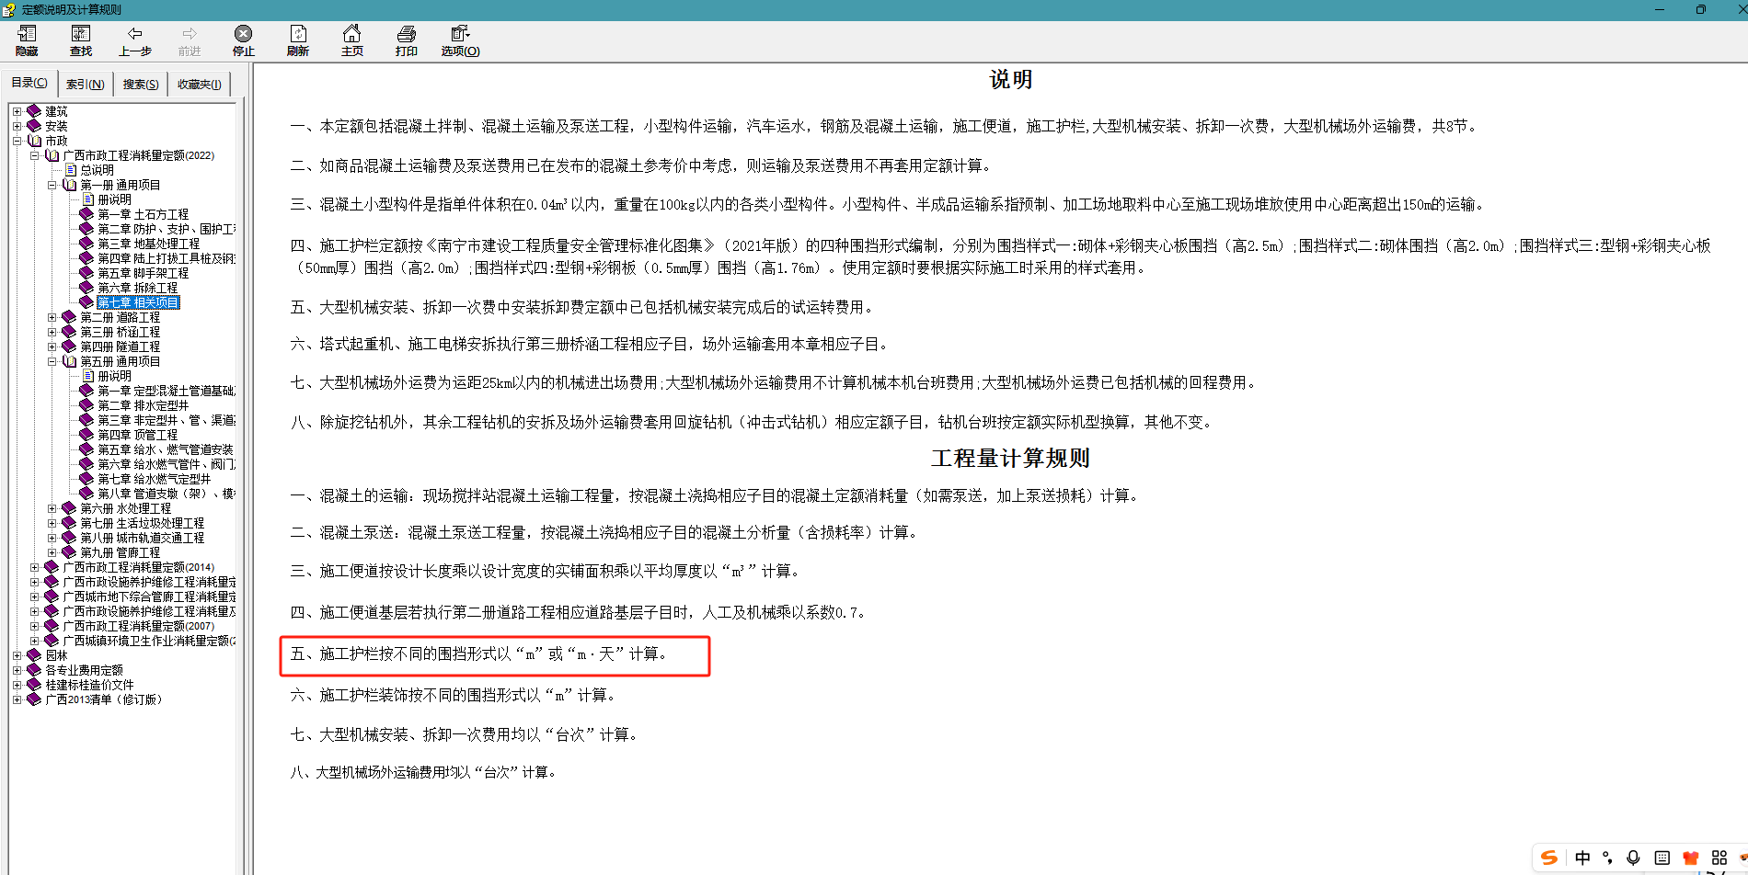
Task: Select 第一章 土石方工程 in the tree
Action: tap(143, 214)
